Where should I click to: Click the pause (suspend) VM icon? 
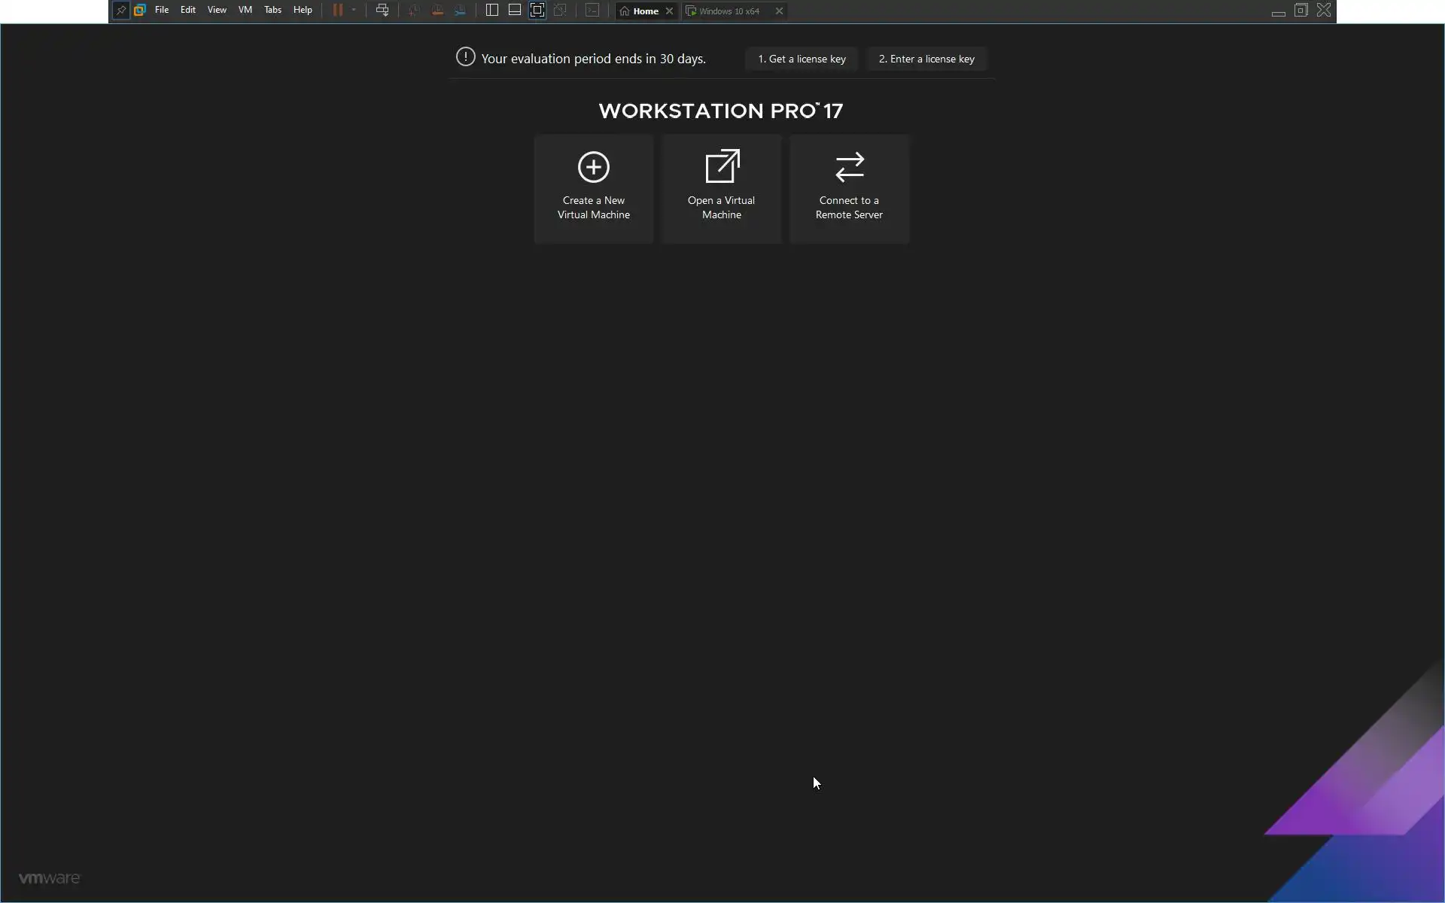point(338,11)
